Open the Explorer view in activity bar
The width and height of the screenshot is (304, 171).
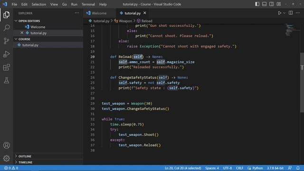6,15
